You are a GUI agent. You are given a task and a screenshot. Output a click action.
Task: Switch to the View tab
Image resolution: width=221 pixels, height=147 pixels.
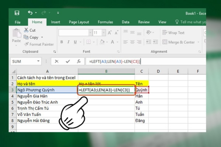[162, 22]
